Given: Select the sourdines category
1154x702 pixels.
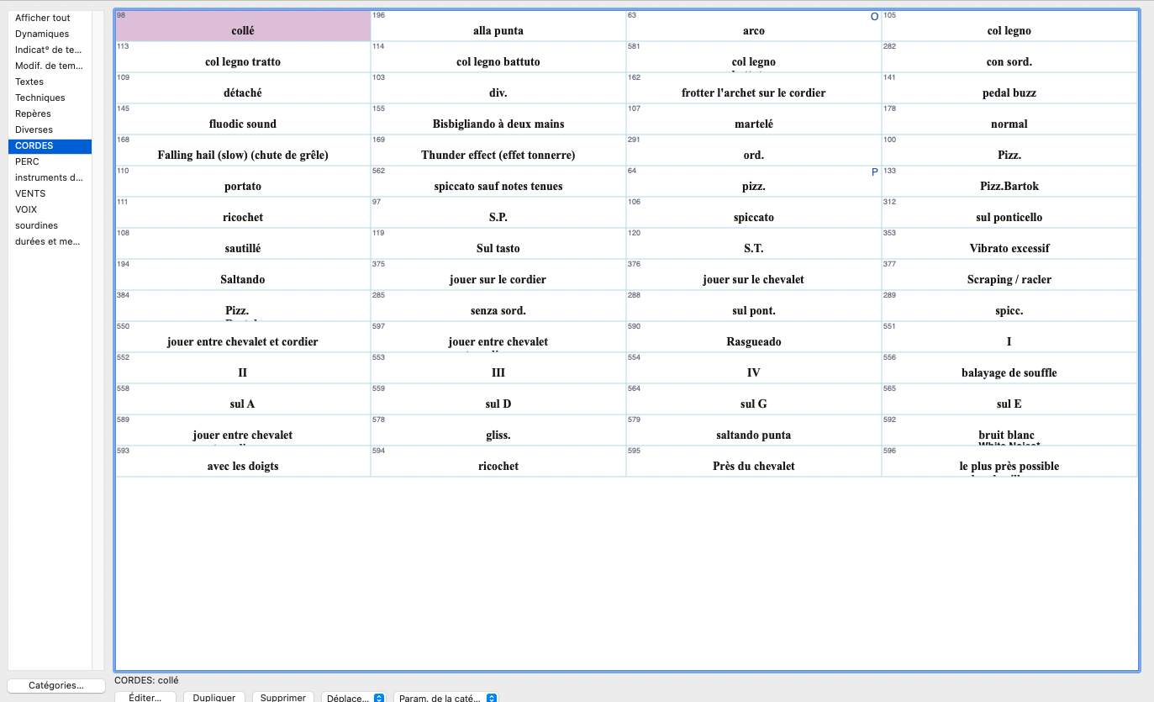Looking at the screenshot, I should 36,225.
